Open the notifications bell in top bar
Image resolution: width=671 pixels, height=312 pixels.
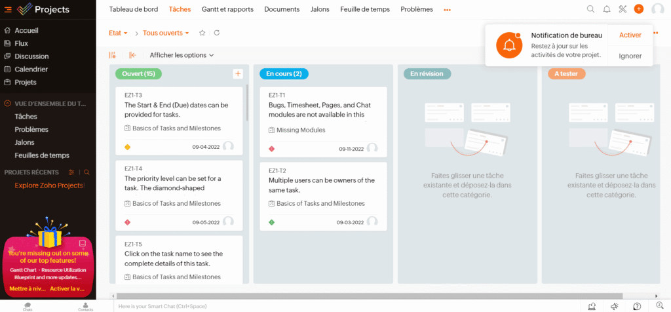point(607,9)
